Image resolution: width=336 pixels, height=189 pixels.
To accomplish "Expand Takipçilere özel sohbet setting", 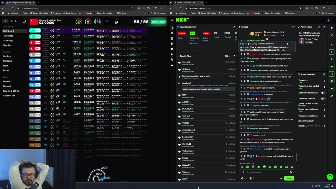I will 324,87.
